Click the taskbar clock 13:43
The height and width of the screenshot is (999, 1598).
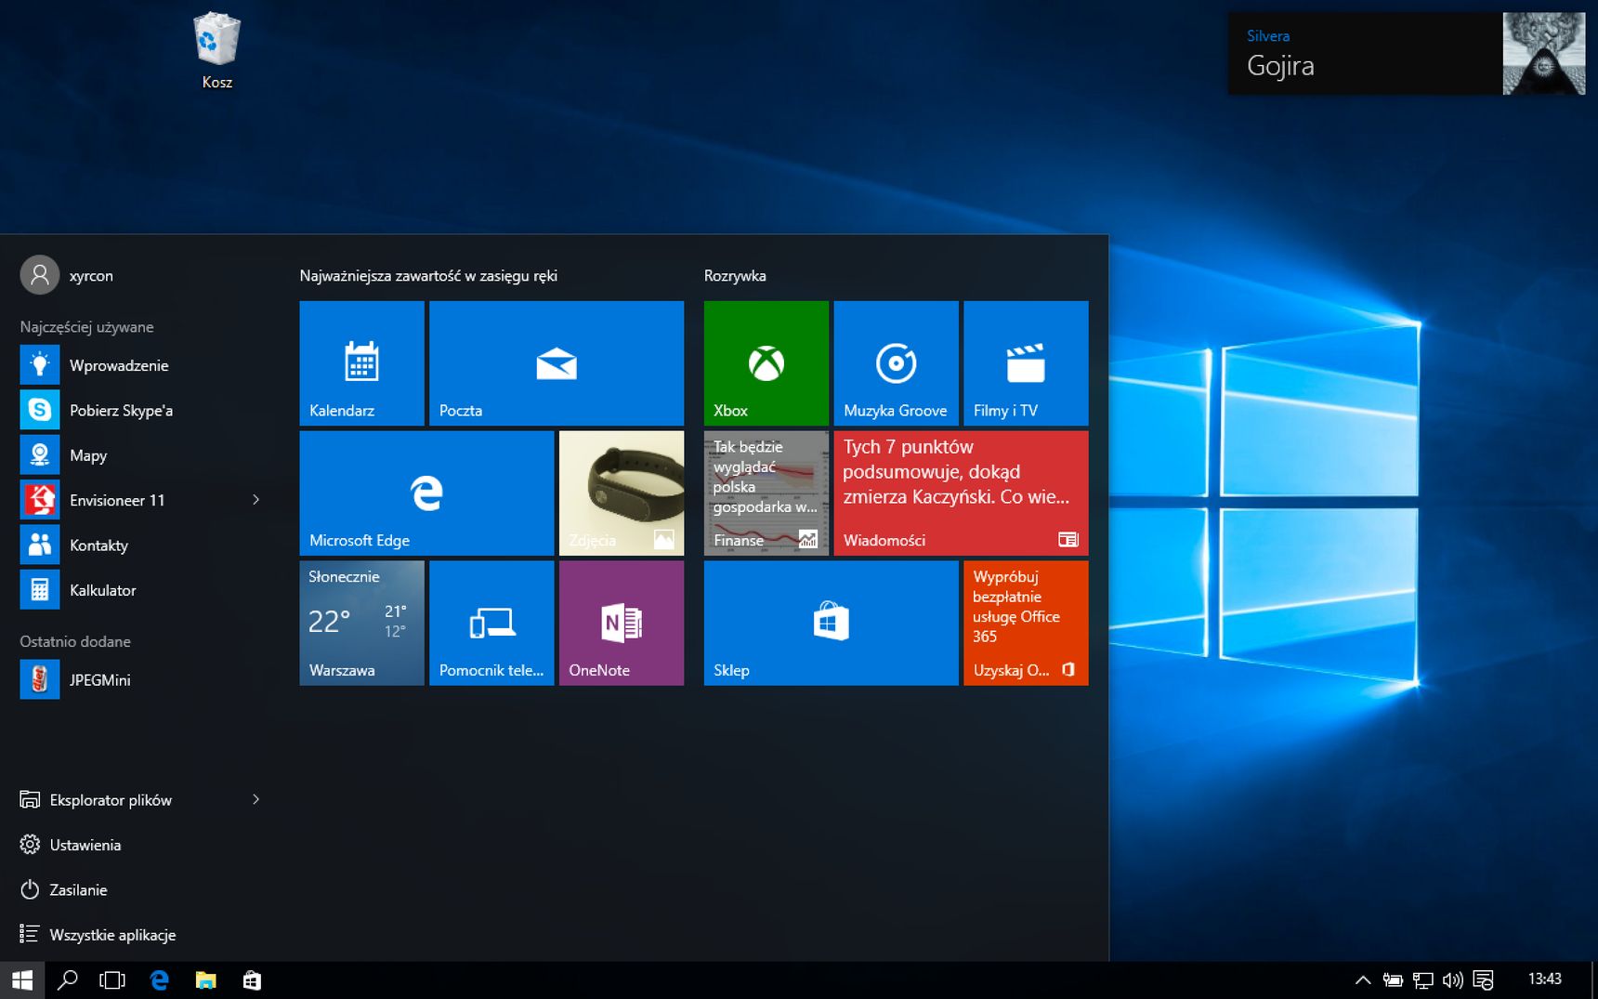click(x=1545, y=979)
